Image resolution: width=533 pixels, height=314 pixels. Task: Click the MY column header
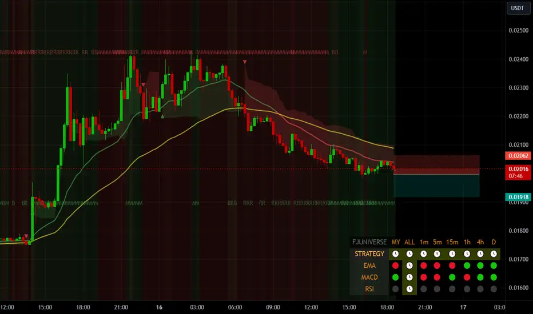pos(396,242)
